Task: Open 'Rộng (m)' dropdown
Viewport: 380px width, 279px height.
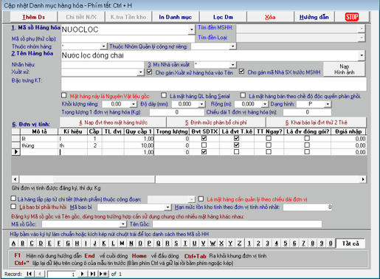Action: (265, 104)
